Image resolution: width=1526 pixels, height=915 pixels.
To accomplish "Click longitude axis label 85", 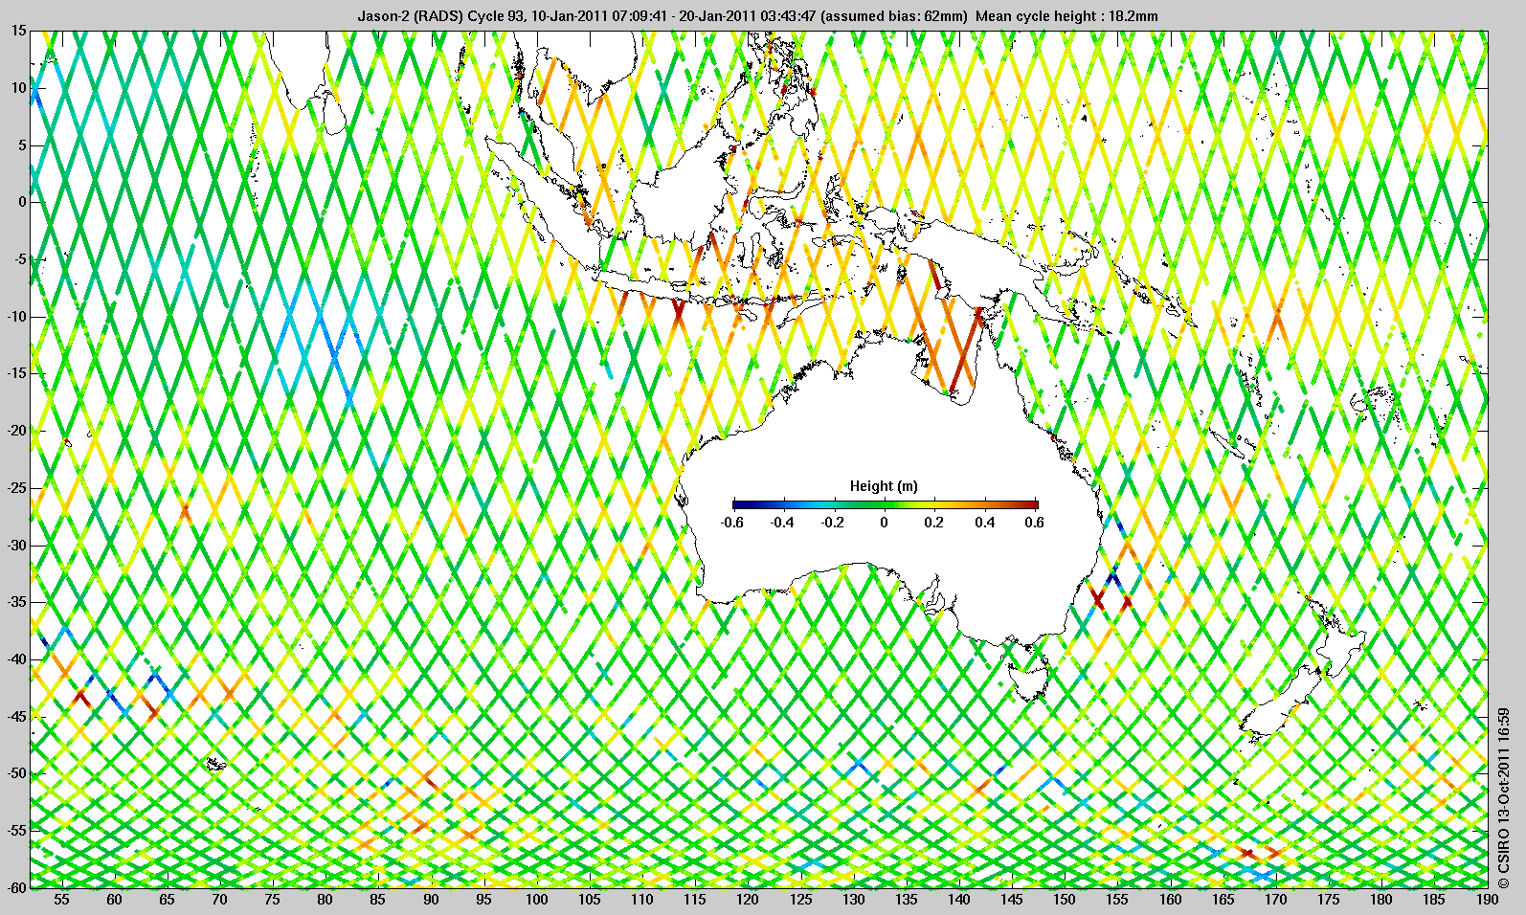I will click(378, 900).
